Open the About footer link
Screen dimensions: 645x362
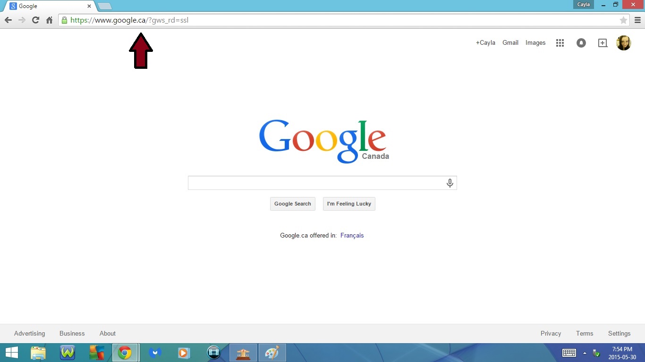(x=108, y=333)
